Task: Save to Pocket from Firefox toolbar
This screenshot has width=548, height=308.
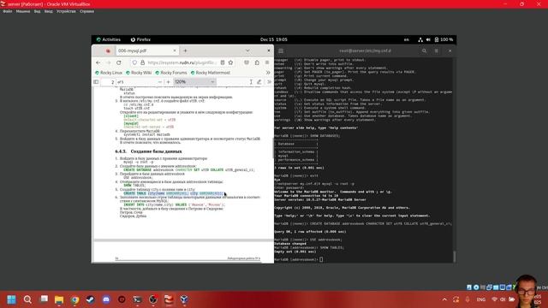Action: [x=247, y=62]
